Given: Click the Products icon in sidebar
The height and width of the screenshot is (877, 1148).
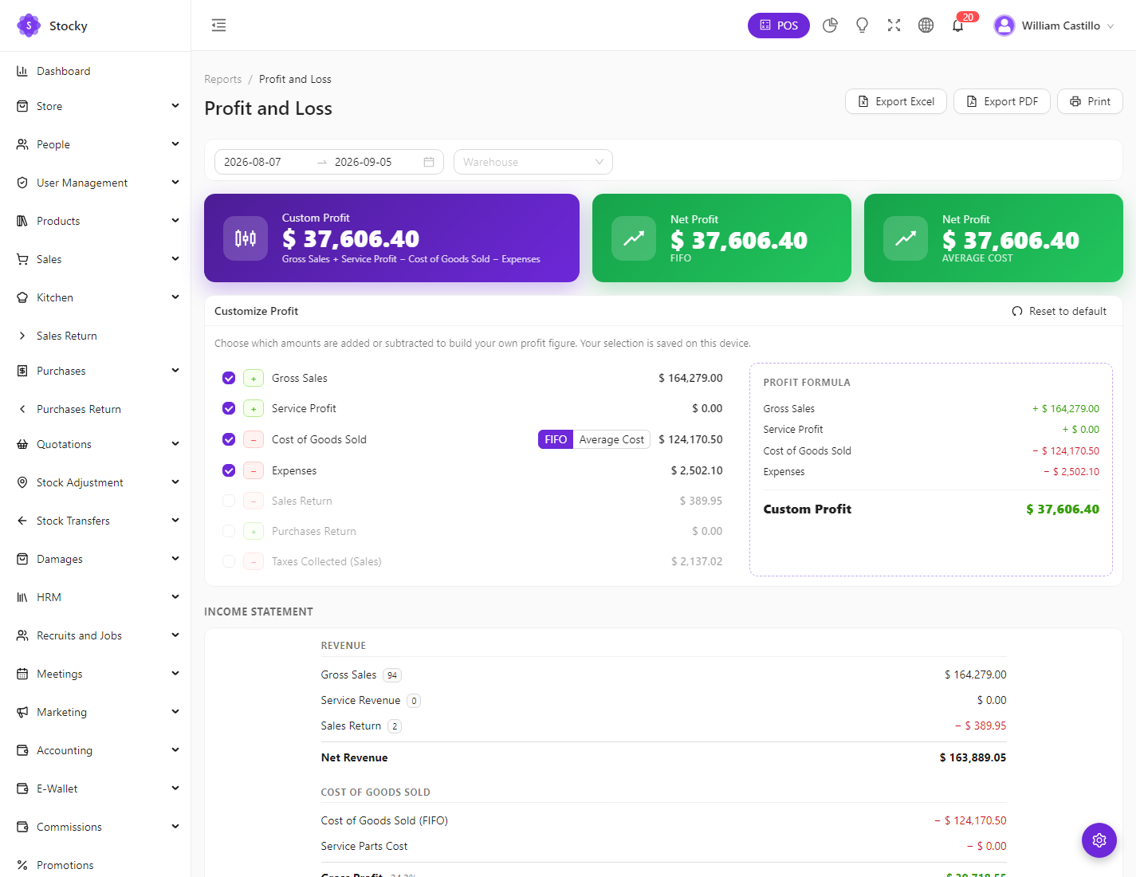Looking at the screenshot, I should (22, 221).
